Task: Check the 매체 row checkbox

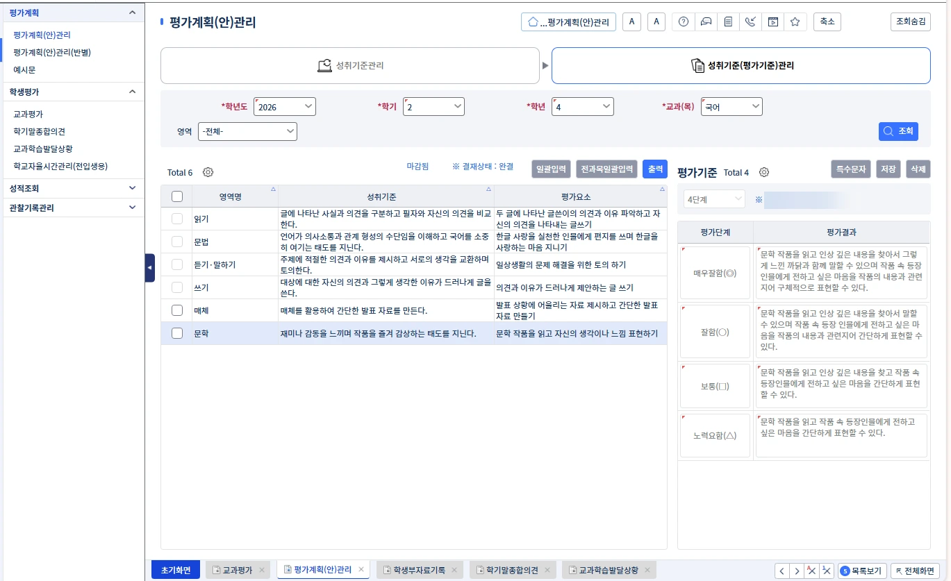Action: tap(177, 310)
